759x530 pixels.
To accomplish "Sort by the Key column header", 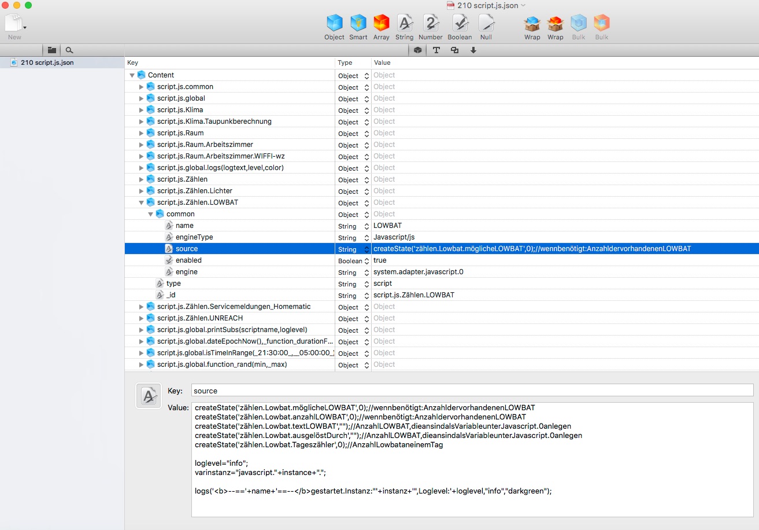I will [230, 62].
